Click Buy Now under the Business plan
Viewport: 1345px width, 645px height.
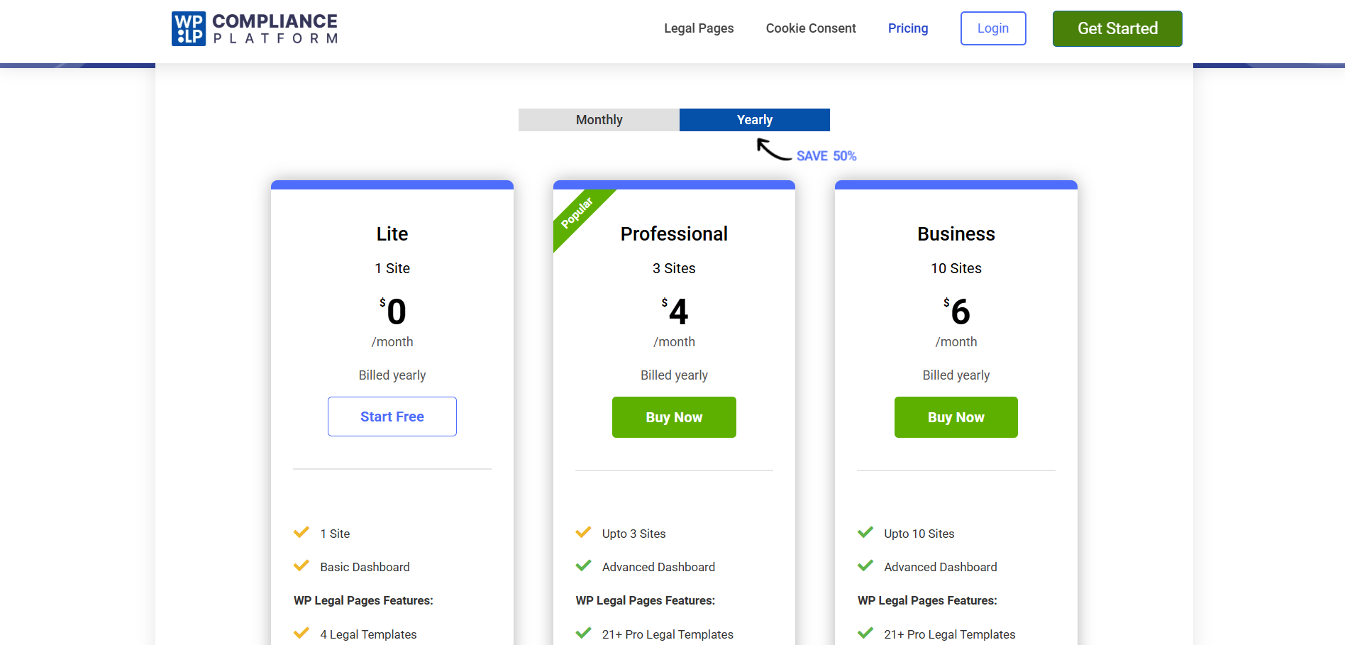956,417
